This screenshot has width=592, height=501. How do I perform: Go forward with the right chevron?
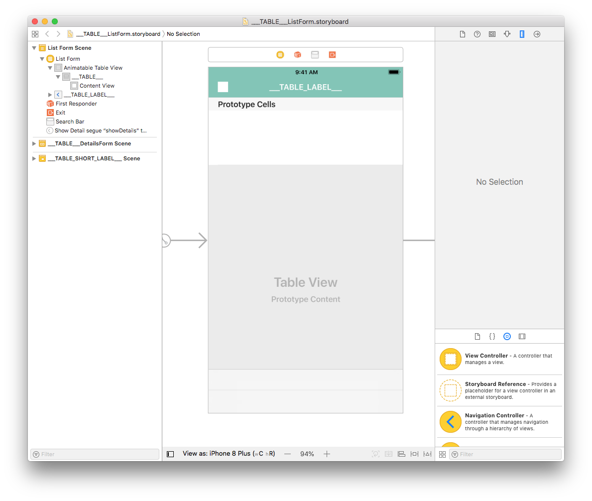pyautogui.click(x=58, y=34)
